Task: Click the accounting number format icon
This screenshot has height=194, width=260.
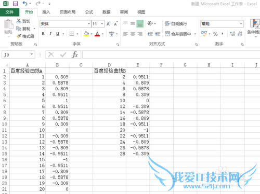Action: [204, 34]
